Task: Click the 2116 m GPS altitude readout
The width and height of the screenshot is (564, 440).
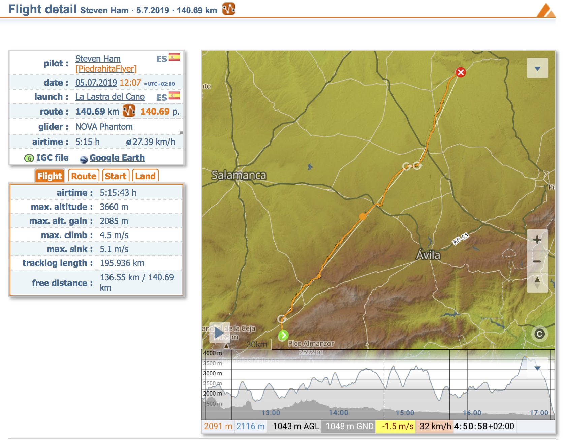Action: 250,426
